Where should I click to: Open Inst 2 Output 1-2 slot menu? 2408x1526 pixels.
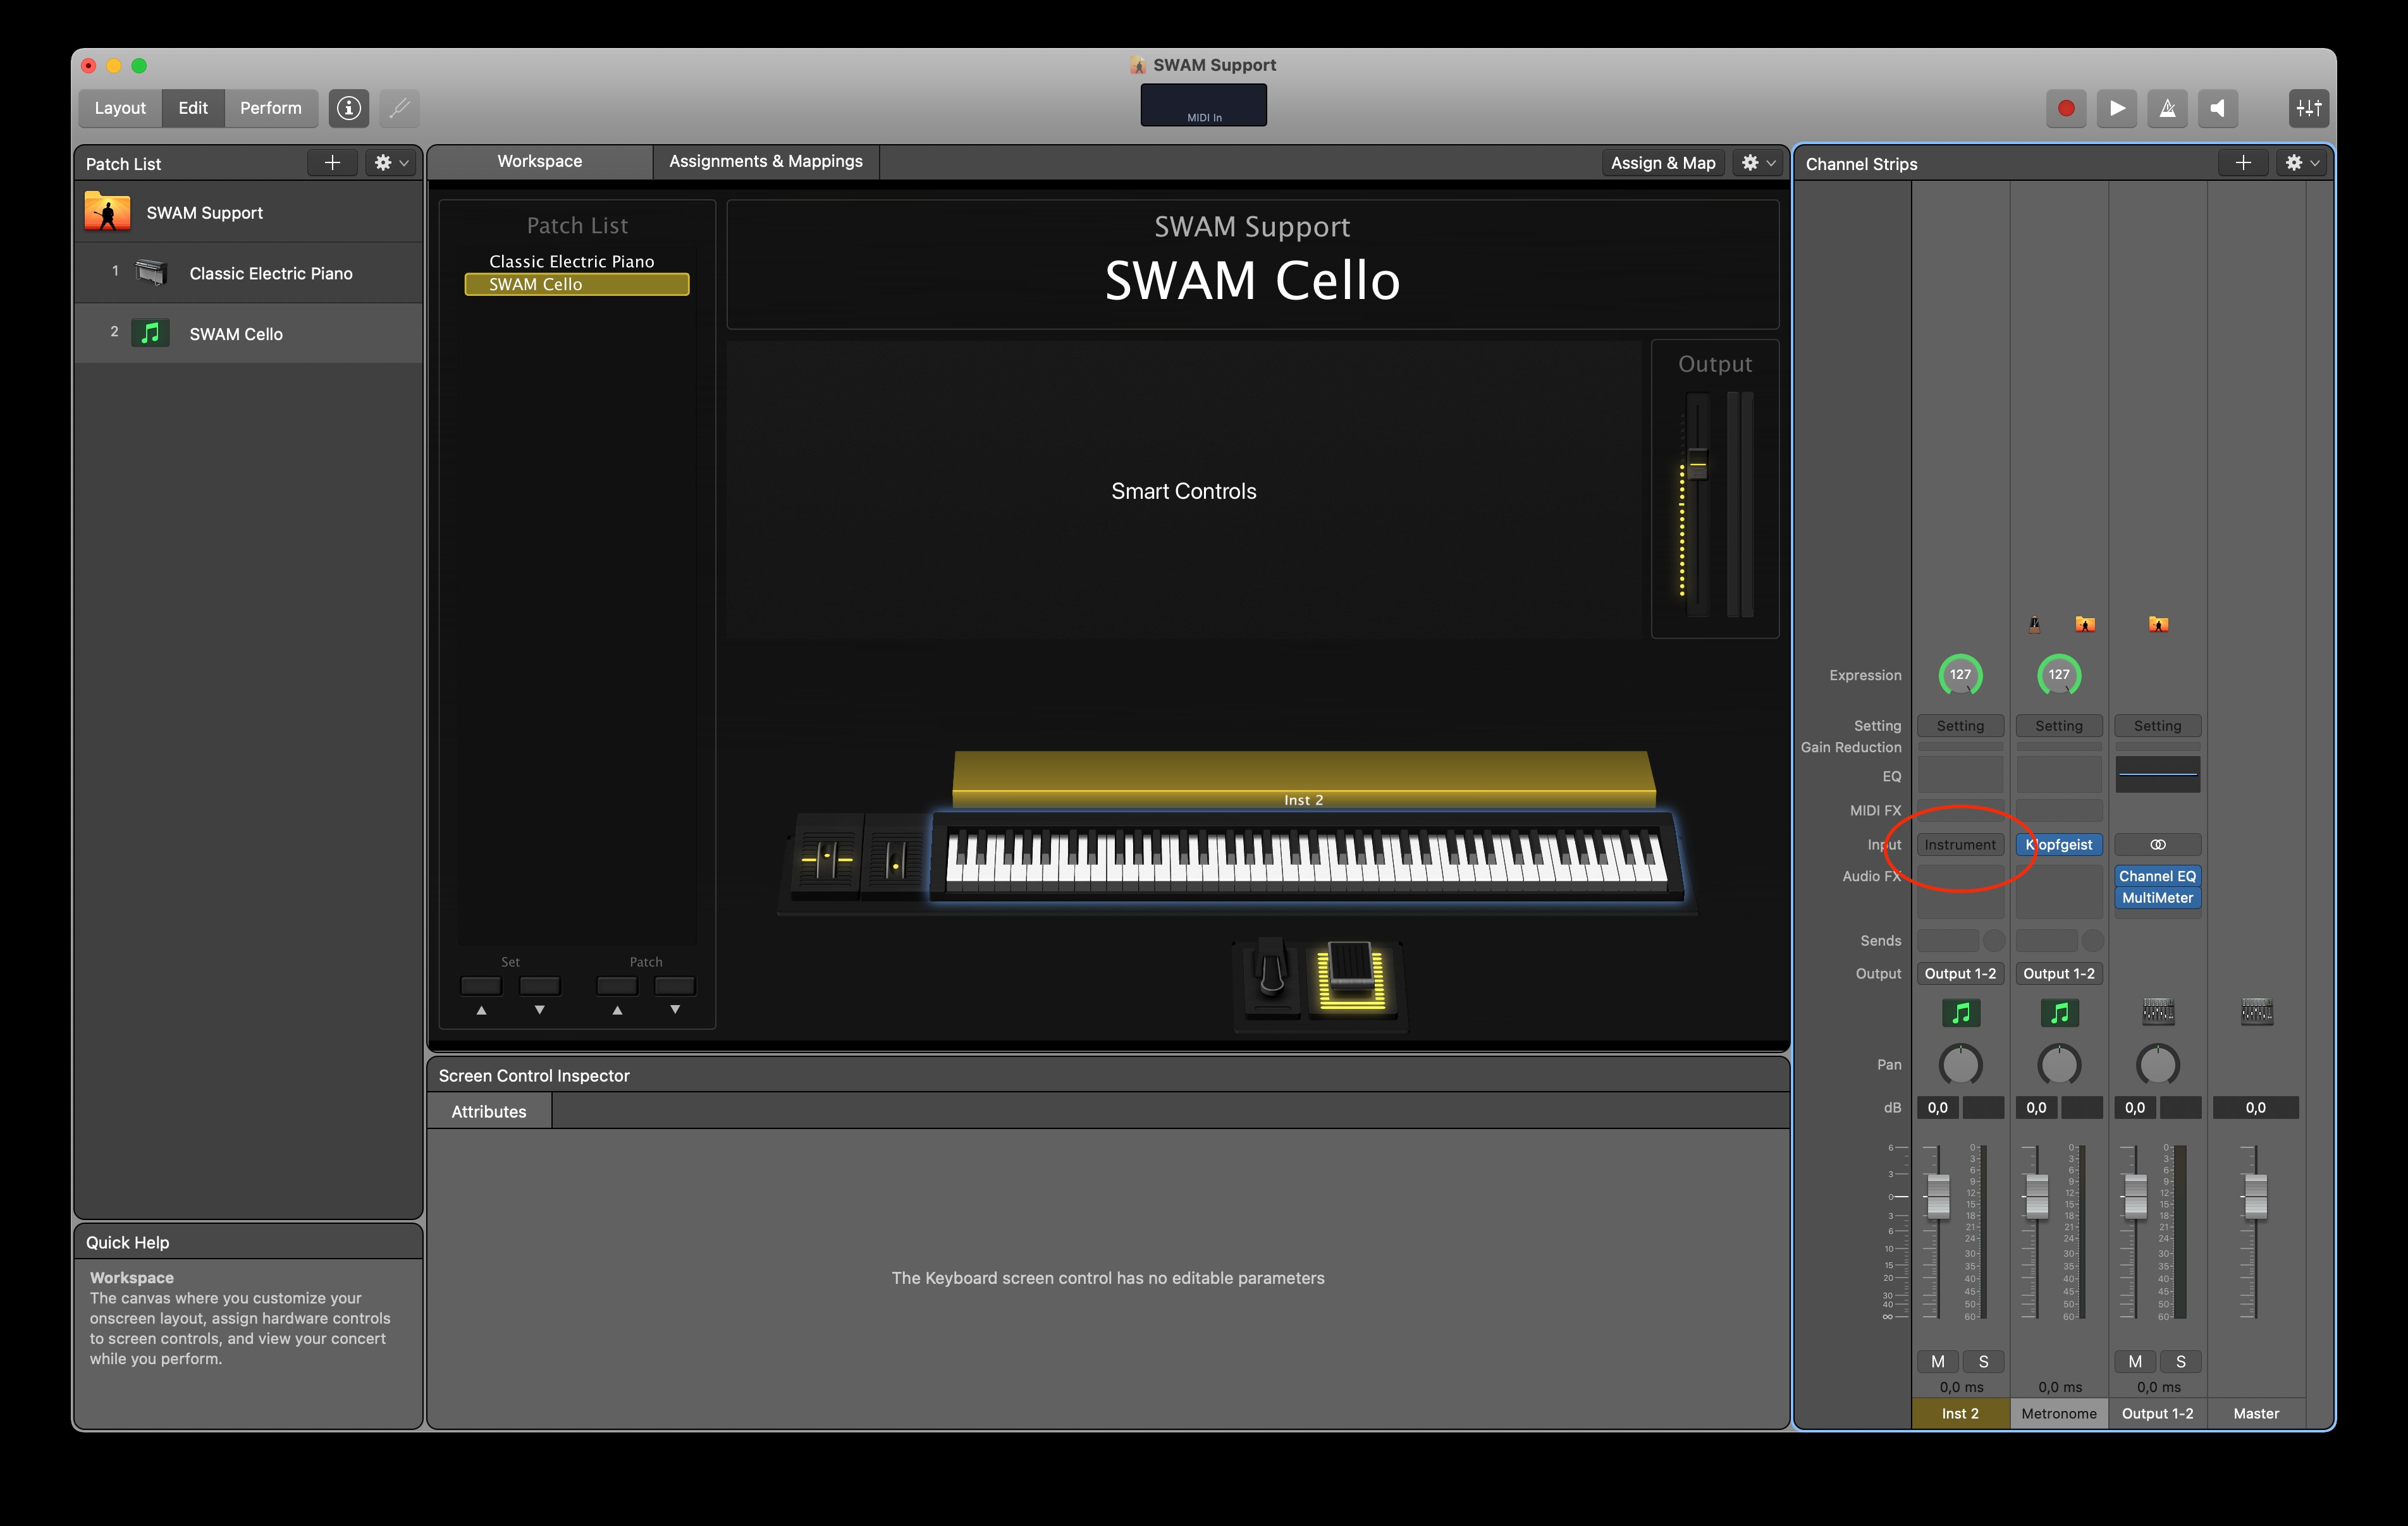coord(1960,973)
